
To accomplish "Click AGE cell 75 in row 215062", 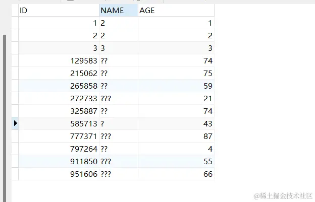I will click(176, 74).
